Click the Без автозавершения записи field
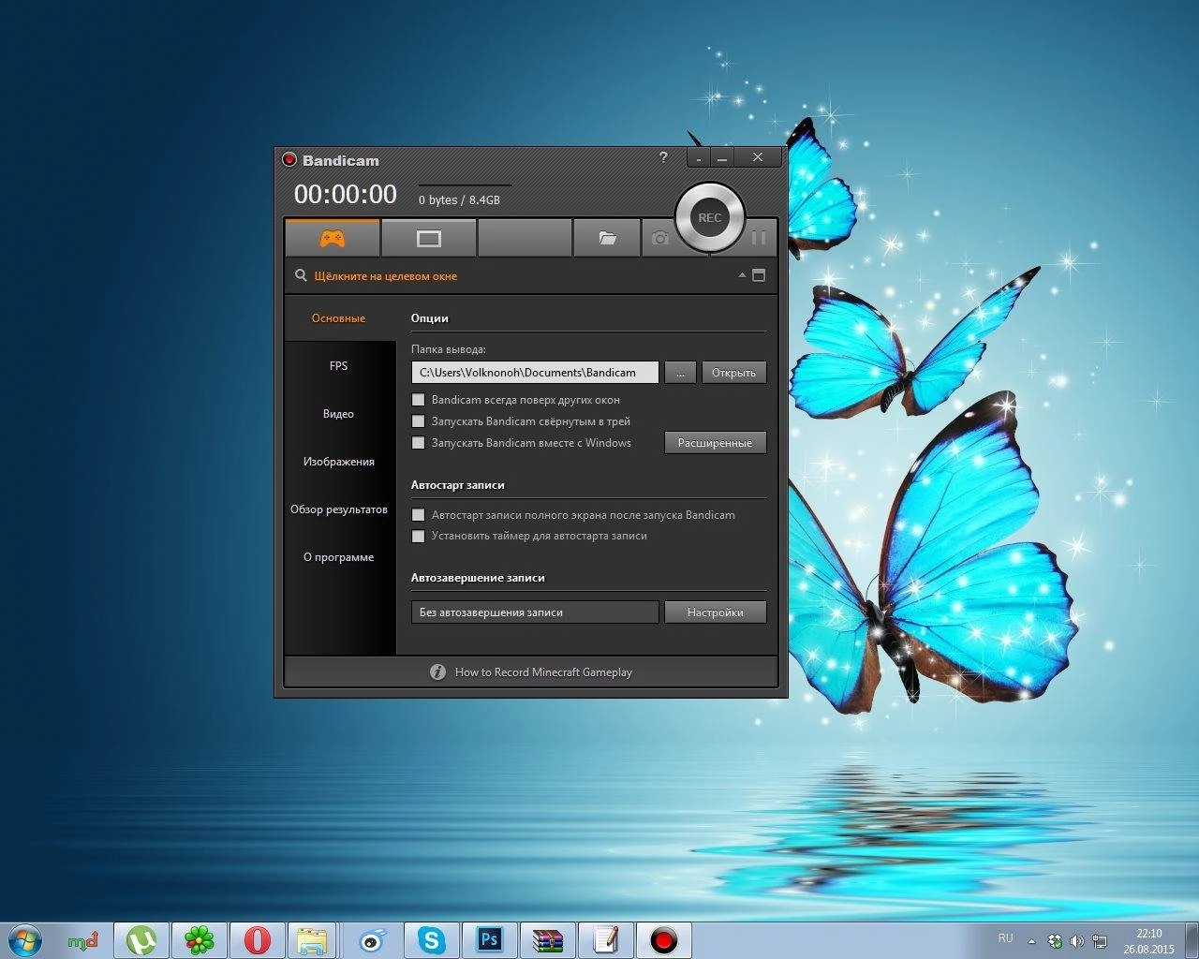This screenshot has width=1199, height=959. coord(535,612)
